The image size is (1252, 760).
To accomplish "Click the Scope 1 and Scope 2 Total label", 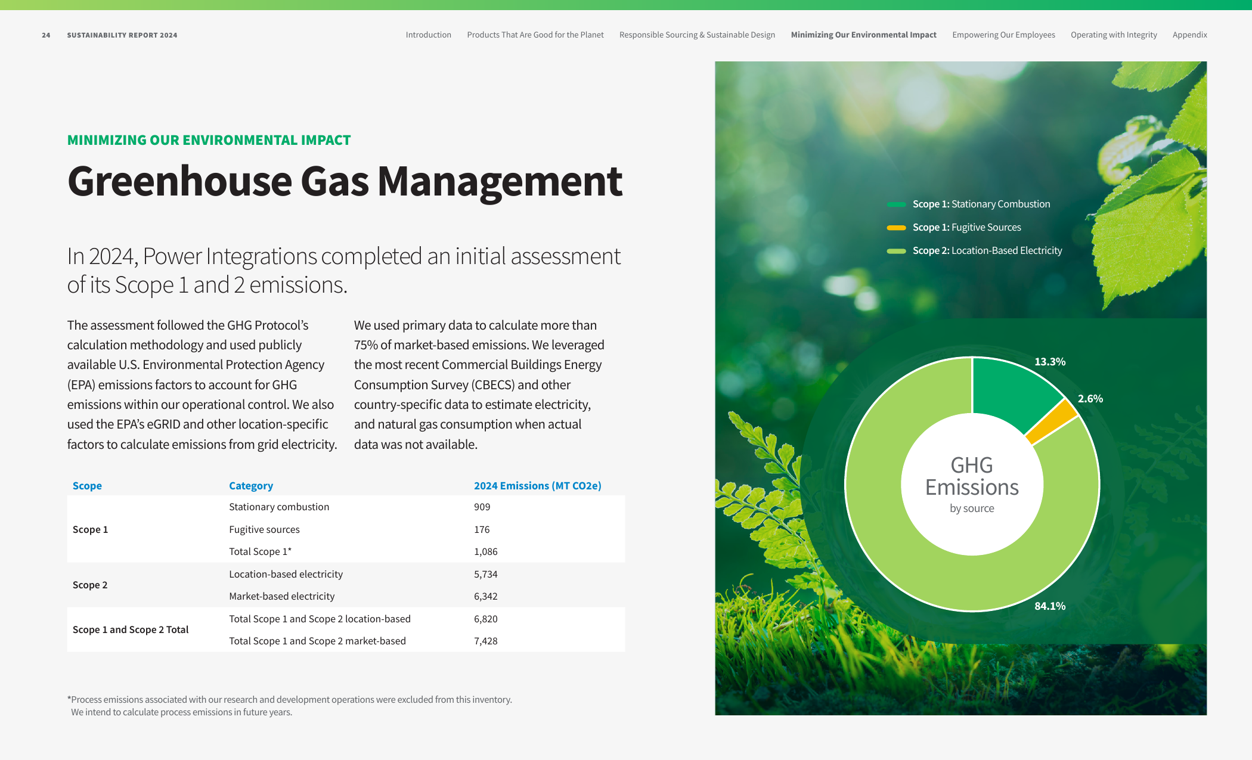I will 130,629.
